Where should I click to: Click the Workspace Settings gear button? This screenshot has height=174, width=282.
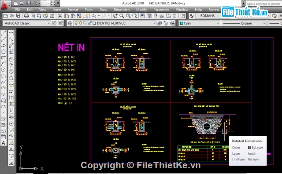coord(54,23)
